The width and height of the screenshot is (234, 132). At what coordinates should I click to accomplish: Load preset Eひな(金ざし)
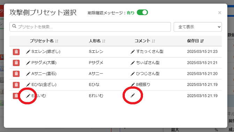(x=44, y=85)
